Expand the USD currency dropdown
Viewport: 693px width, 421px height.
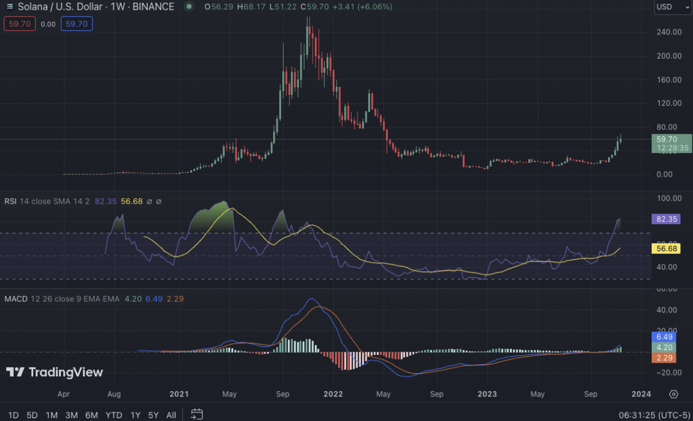673,7
